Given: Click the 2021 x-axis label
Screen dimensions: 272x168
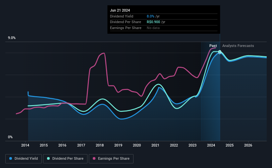Looking at the screenshot, I should pyautogui.click(x=155, y=145).
